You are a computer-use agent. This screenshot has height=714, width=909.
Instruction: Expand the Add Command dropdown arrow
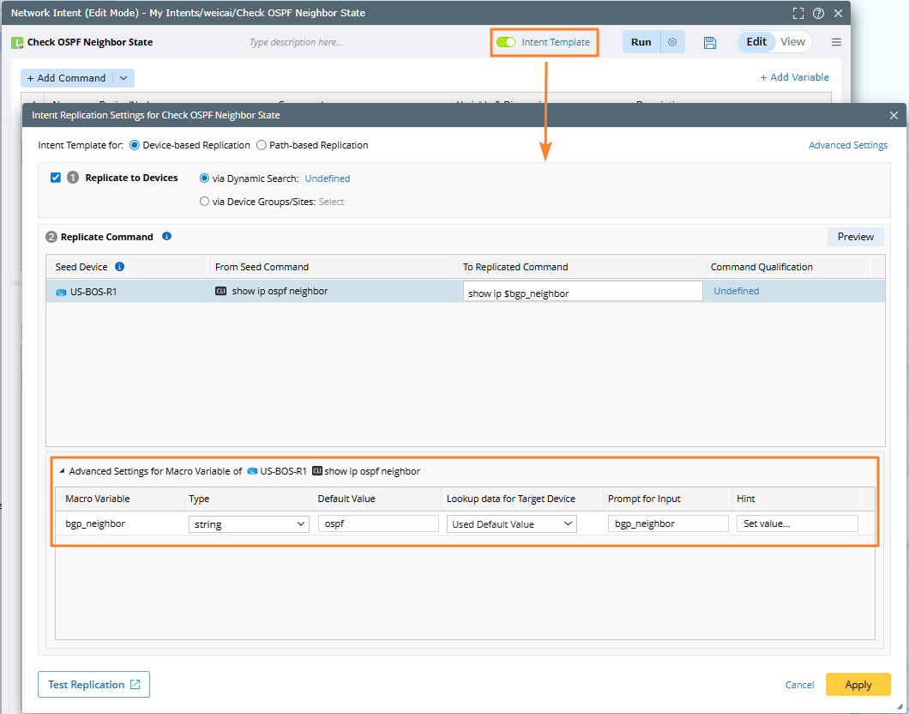coord(123,78)
